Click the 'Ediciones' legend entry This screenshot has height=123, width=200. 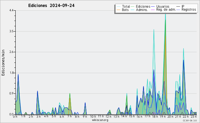[x=143, y=6]
